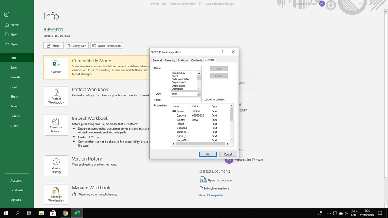Click right arrow of properties horizontal scrollbar
The image size is (388, 218).
tap(228, 144)
